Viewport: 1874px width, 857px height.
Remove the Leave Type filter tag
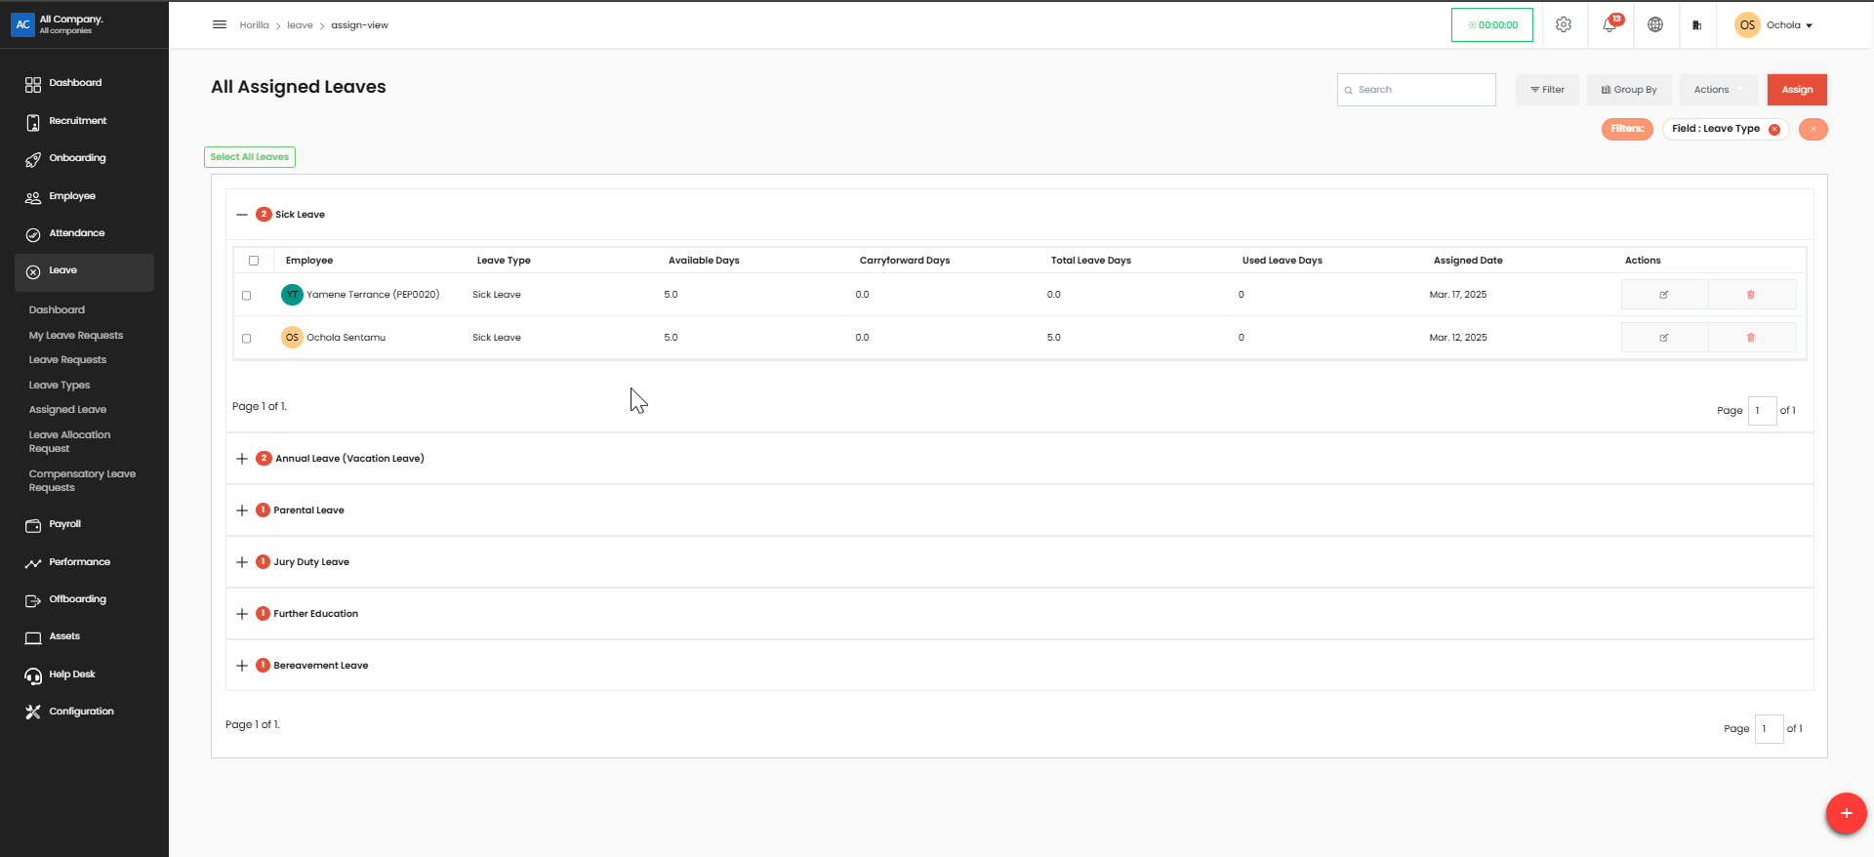coord(1774,130)
